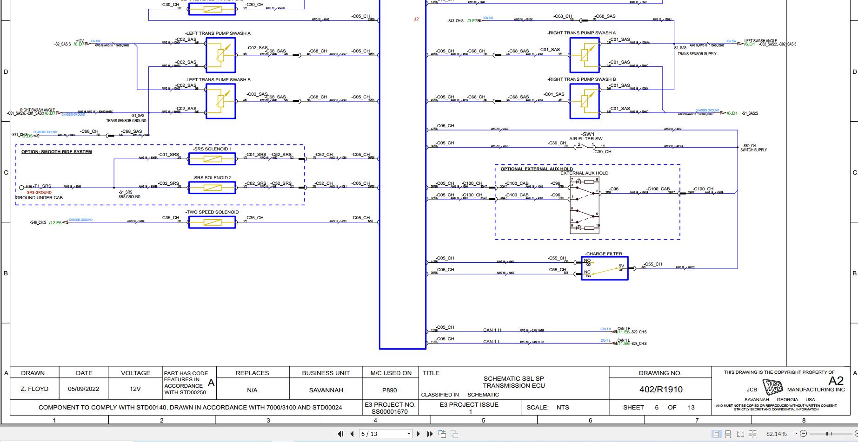Click the /12.E5 chassis ground reference
858x442 pixels.
tap(54, 222)
